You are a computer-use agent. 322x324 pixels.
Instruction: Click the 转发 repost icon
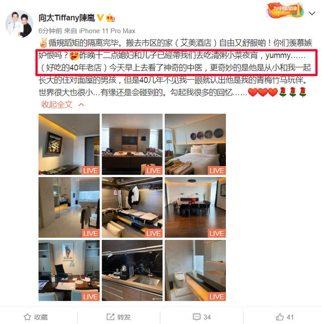118,317
